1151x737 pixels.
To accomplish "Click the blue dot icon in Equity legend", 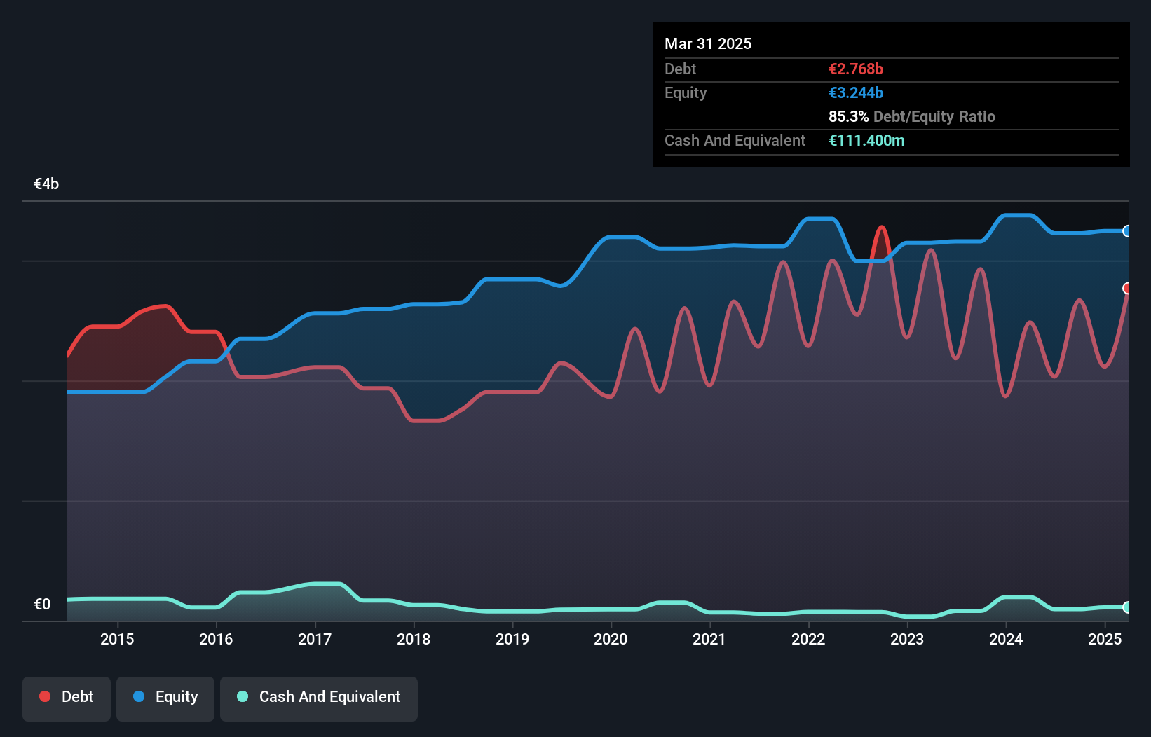I will pyautogui.click(x=139, y=696).
